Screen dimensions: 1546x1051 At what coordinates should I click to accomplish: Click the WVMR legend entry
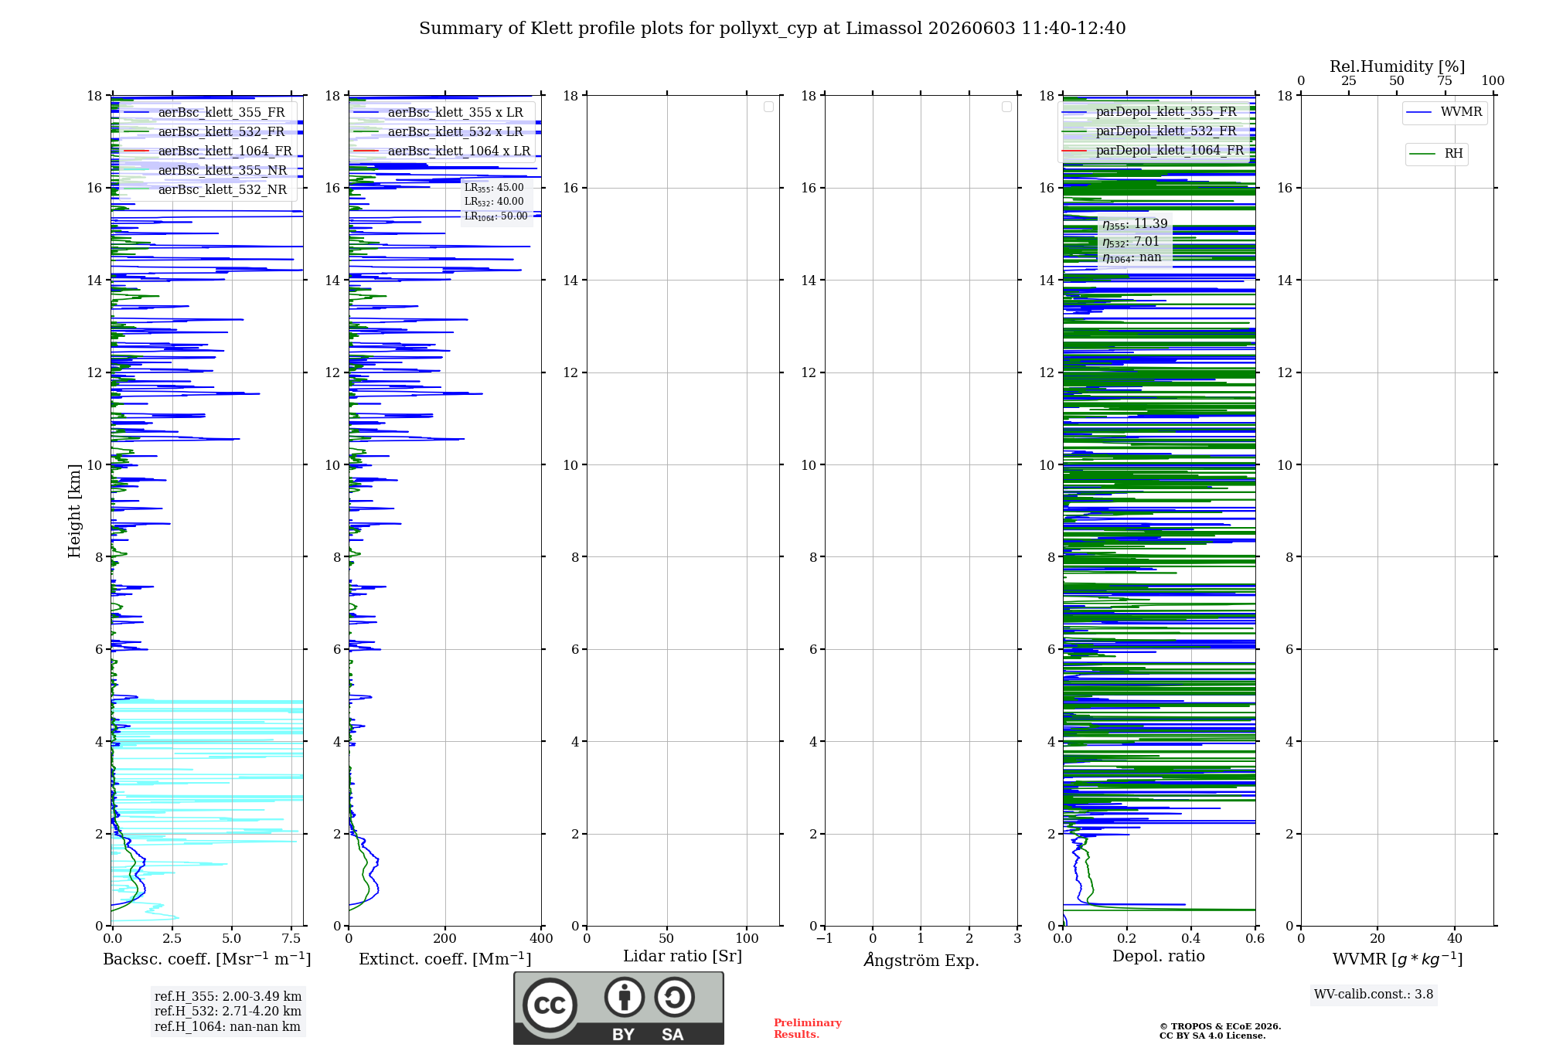[x=1444, y=113]
